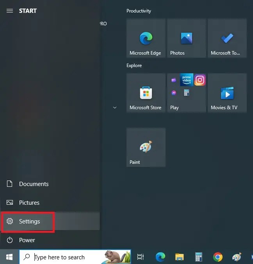Image resolution: width=253 pixels, height=264 pixels.
Task: Open the Photos tile
Action: (186, 38)
